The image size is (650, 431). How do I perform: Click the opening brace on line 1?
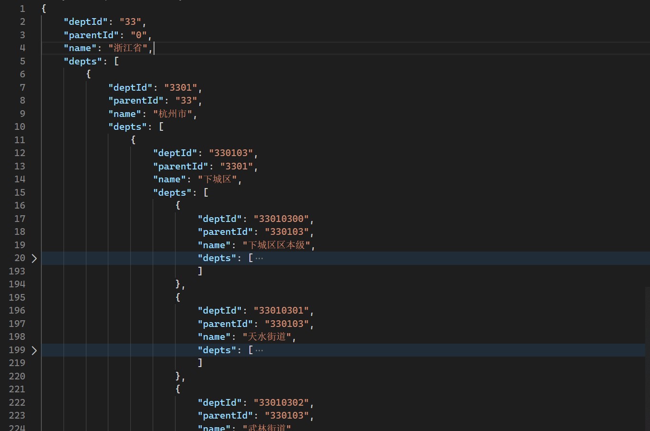point(44,9)
